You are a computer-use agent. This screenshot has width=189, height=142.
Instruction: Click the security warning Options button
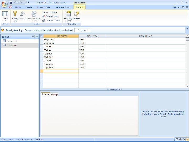coord(82,30)
